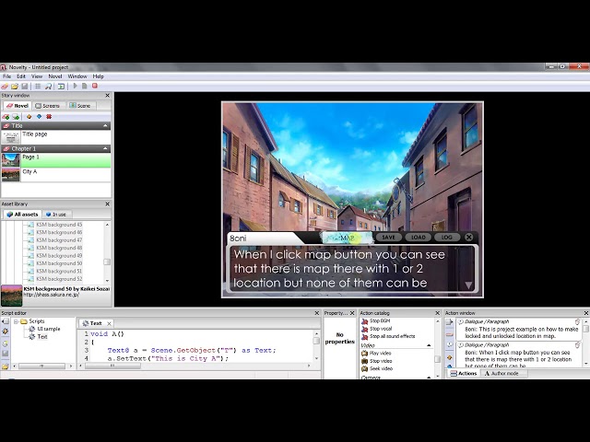590x442 pixels.
Task: Open the Help menu
Action: (x=99, y=76)
